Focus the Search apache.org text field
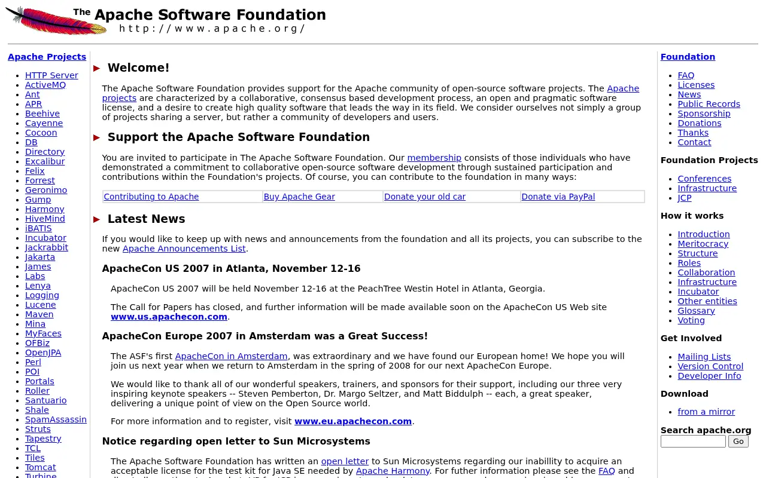 click(x=693, y=441)
